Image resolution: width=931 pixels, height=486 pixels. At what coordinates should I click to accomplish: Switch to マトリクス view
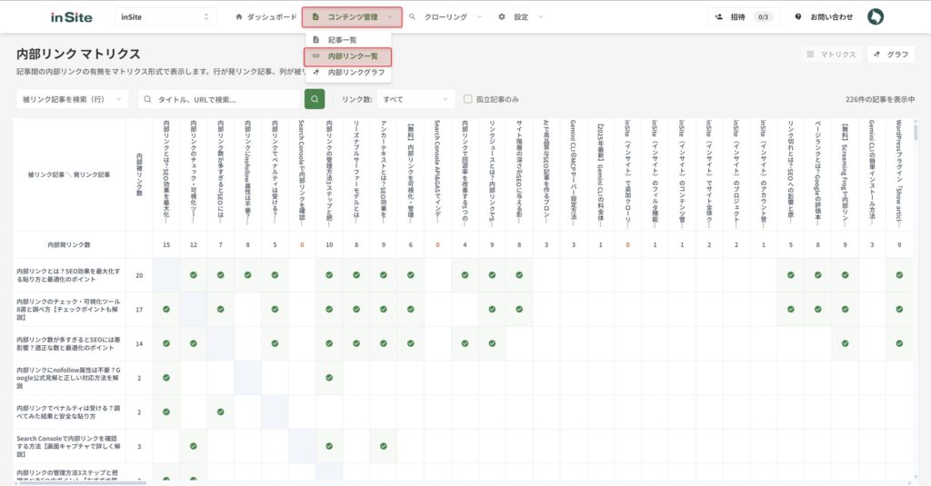pos(831,55)
